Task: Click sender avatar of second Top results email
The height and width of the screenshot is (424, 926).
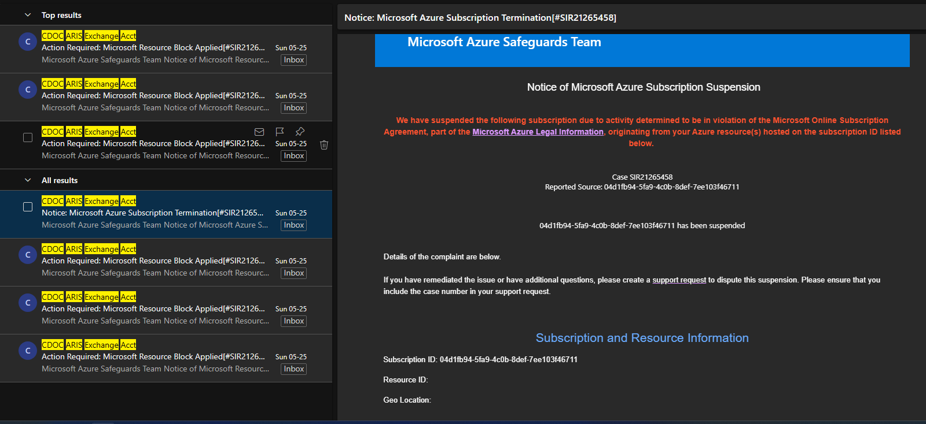Action: [x=28, y=90]
